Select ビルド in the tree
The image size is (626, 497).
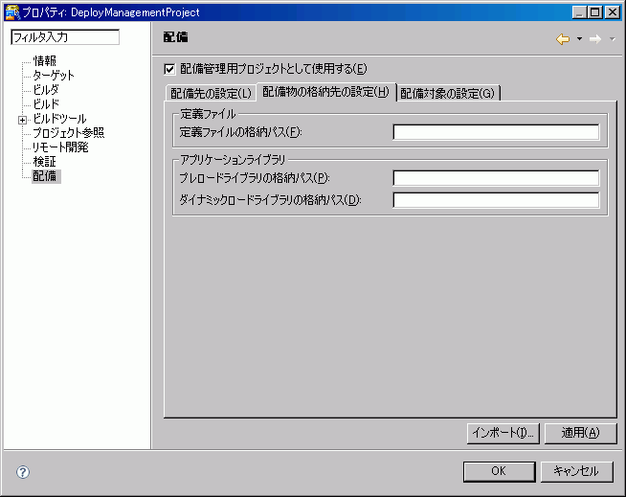tap(46, 103)
